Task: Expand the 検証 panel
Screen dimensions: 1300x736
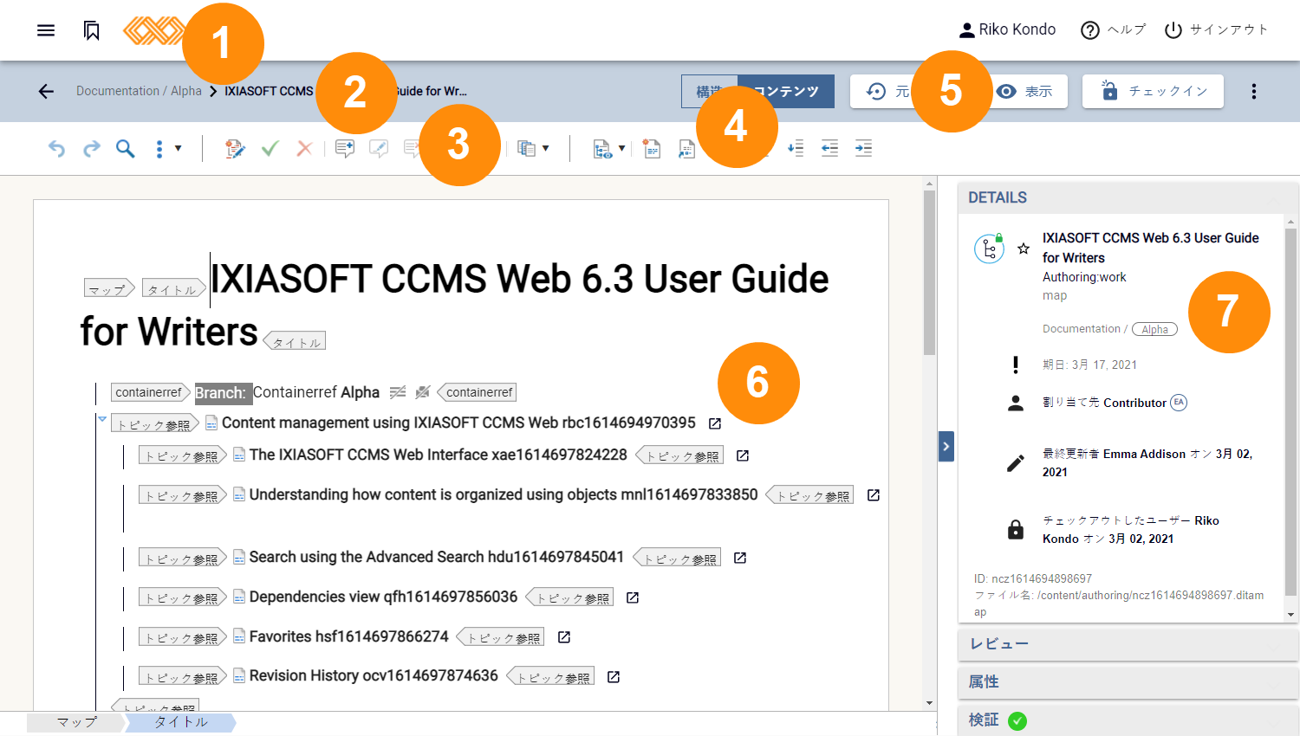Action: click(1128, 720)
